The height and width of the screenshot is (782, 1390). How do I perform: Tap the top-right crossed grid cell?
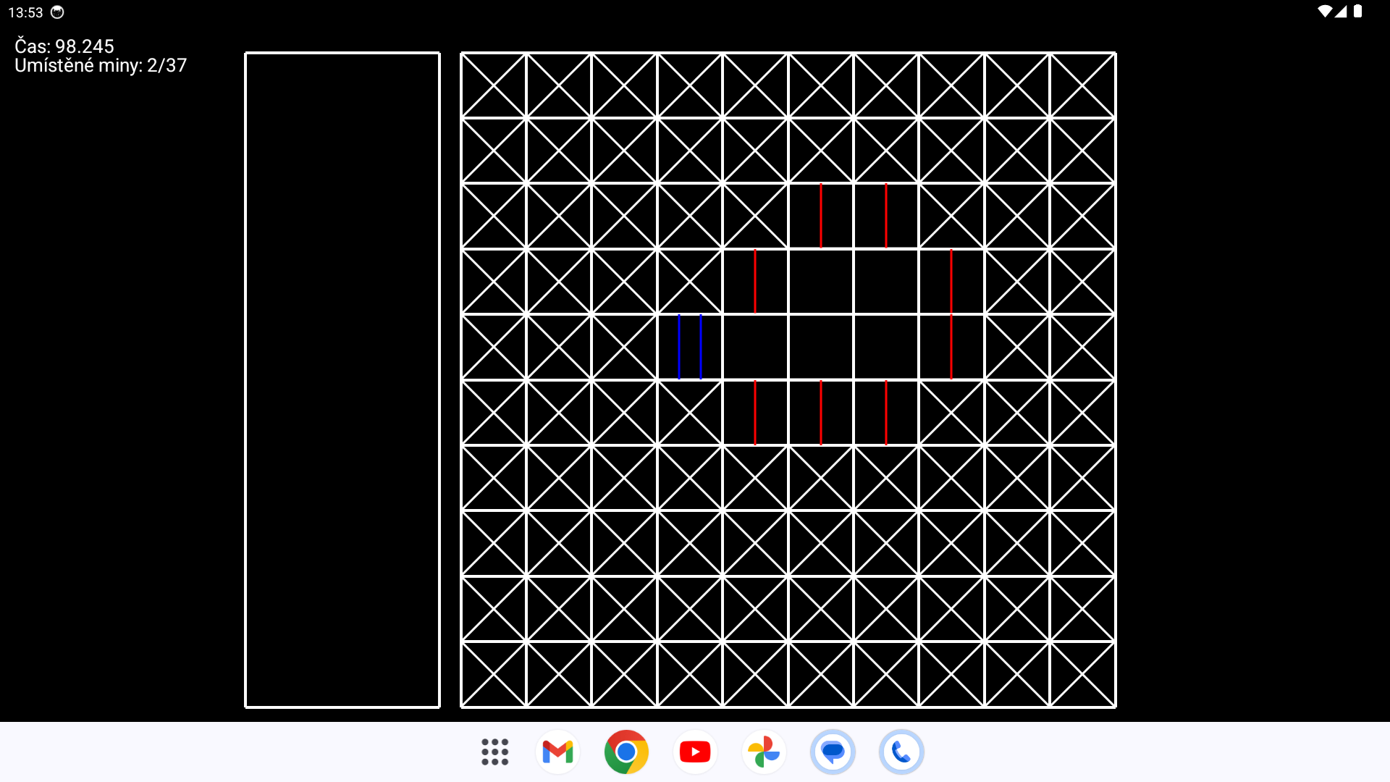1082,85
